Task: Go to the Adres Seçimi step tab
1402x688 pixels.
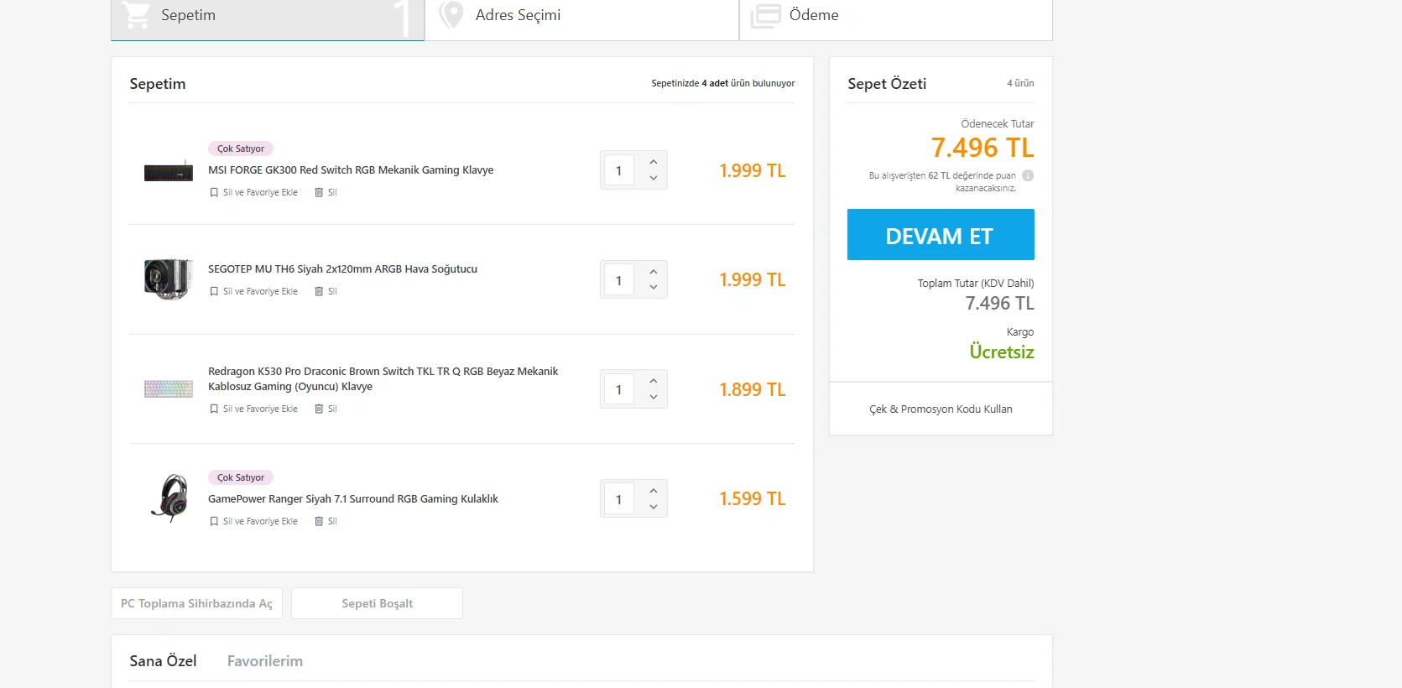Action: pyautogui.click(x=581, y=19)
